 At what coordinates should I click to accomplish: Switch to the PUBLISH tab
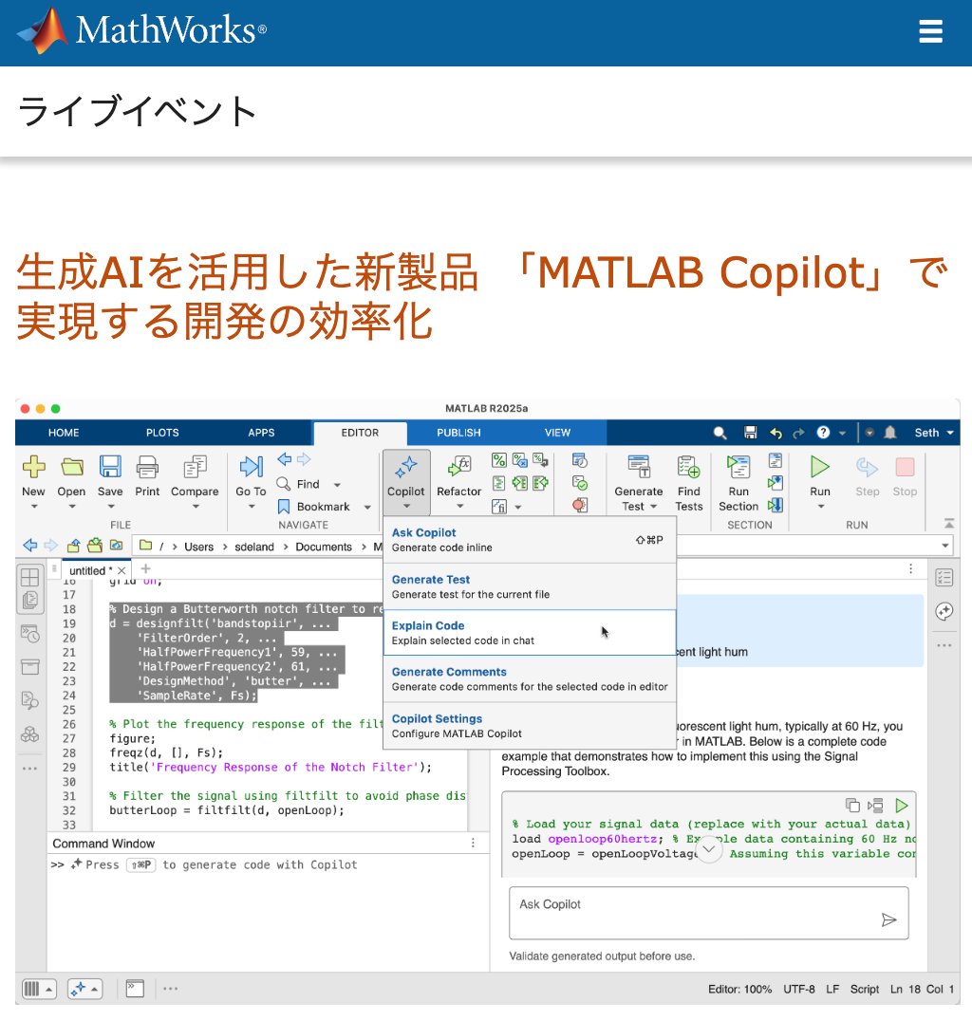(x=458, y=433)
